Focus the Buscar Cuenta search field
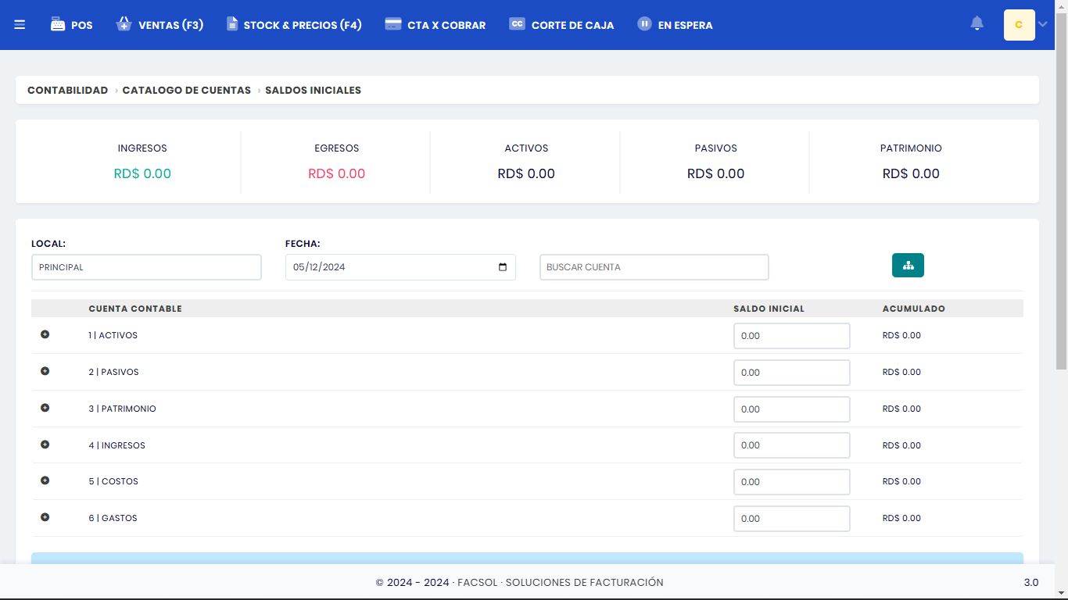The width and height of the screenshot is (1068, 600). [x=654, y=267]
